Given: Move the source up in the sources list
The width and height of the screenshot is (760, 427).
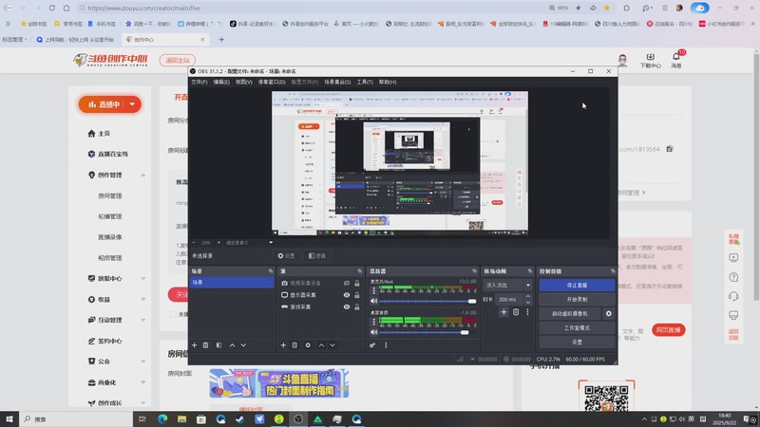Looking at the screenshot, I should coord(321,345).
